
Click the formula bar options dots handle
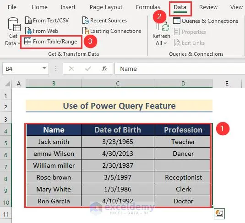[x=56, y=69]
